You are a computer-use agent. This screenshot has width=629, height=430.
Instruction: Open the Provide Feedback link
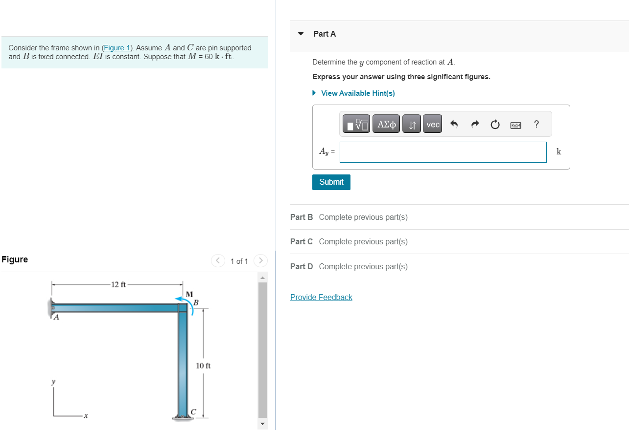(321, 297)
